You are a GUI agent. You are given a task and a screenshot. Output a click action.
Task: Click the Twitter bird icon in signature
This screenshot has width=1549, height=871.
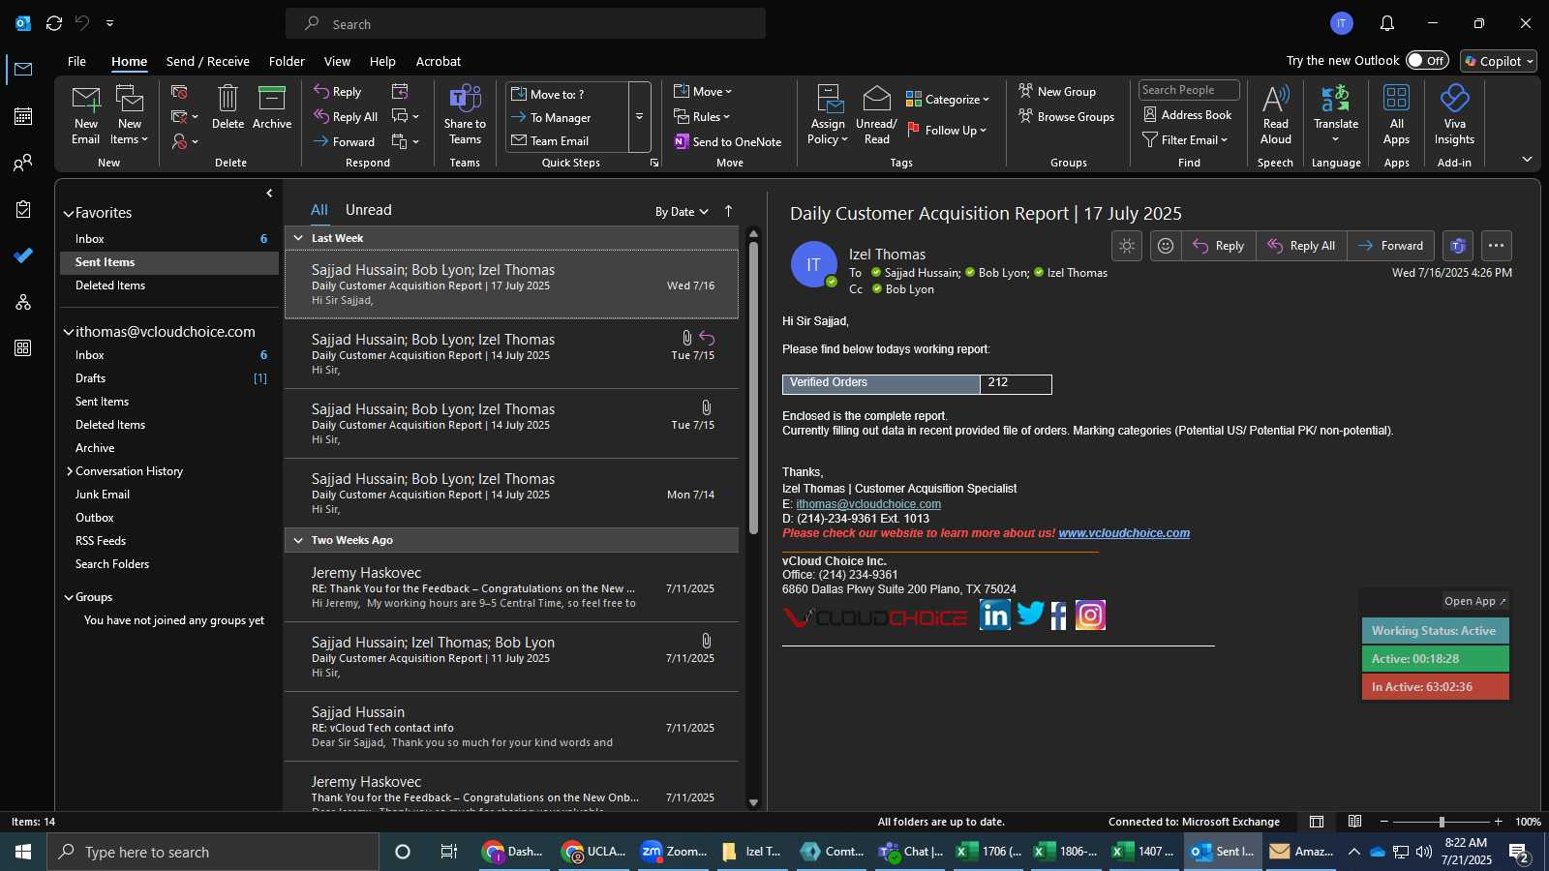click(x=1030, y=614)
